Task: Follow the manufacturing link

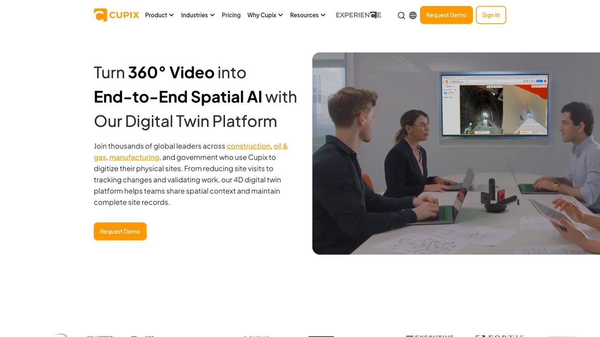Action: [x=134, y=157]
